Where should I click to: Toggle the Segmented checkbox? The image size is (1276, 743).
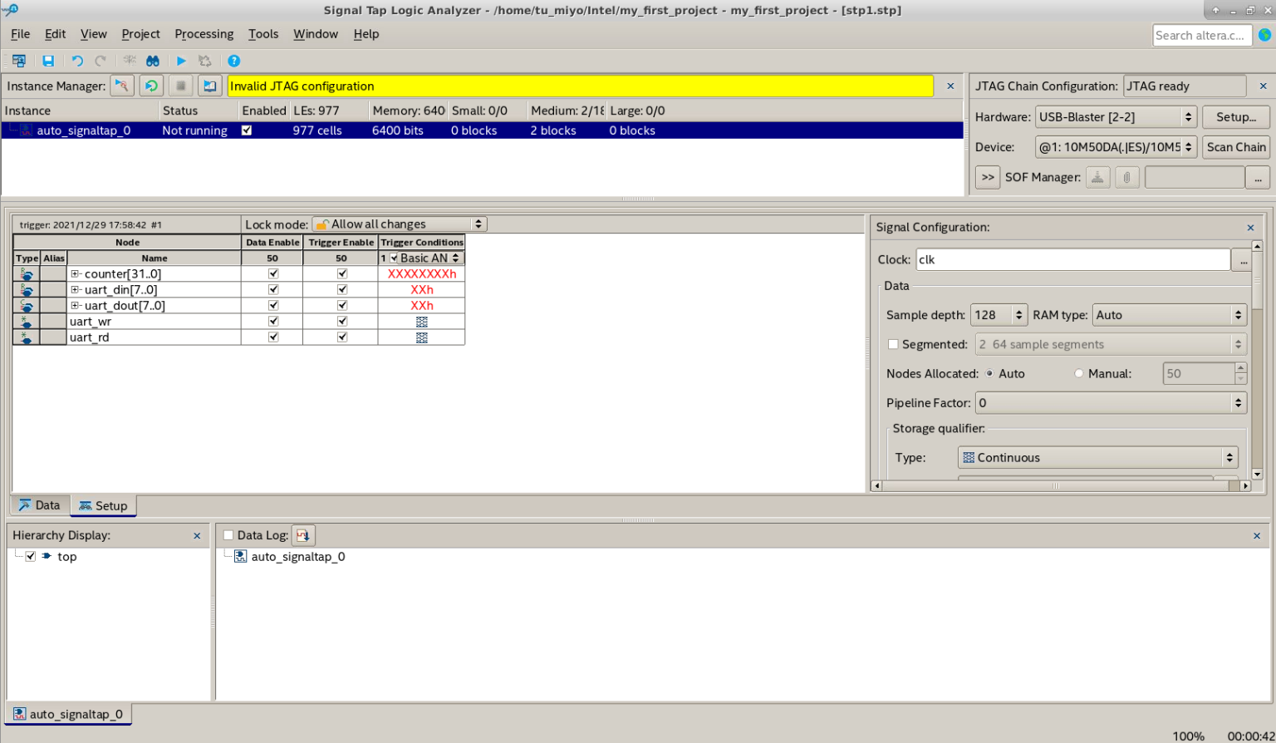click(893, 344)
